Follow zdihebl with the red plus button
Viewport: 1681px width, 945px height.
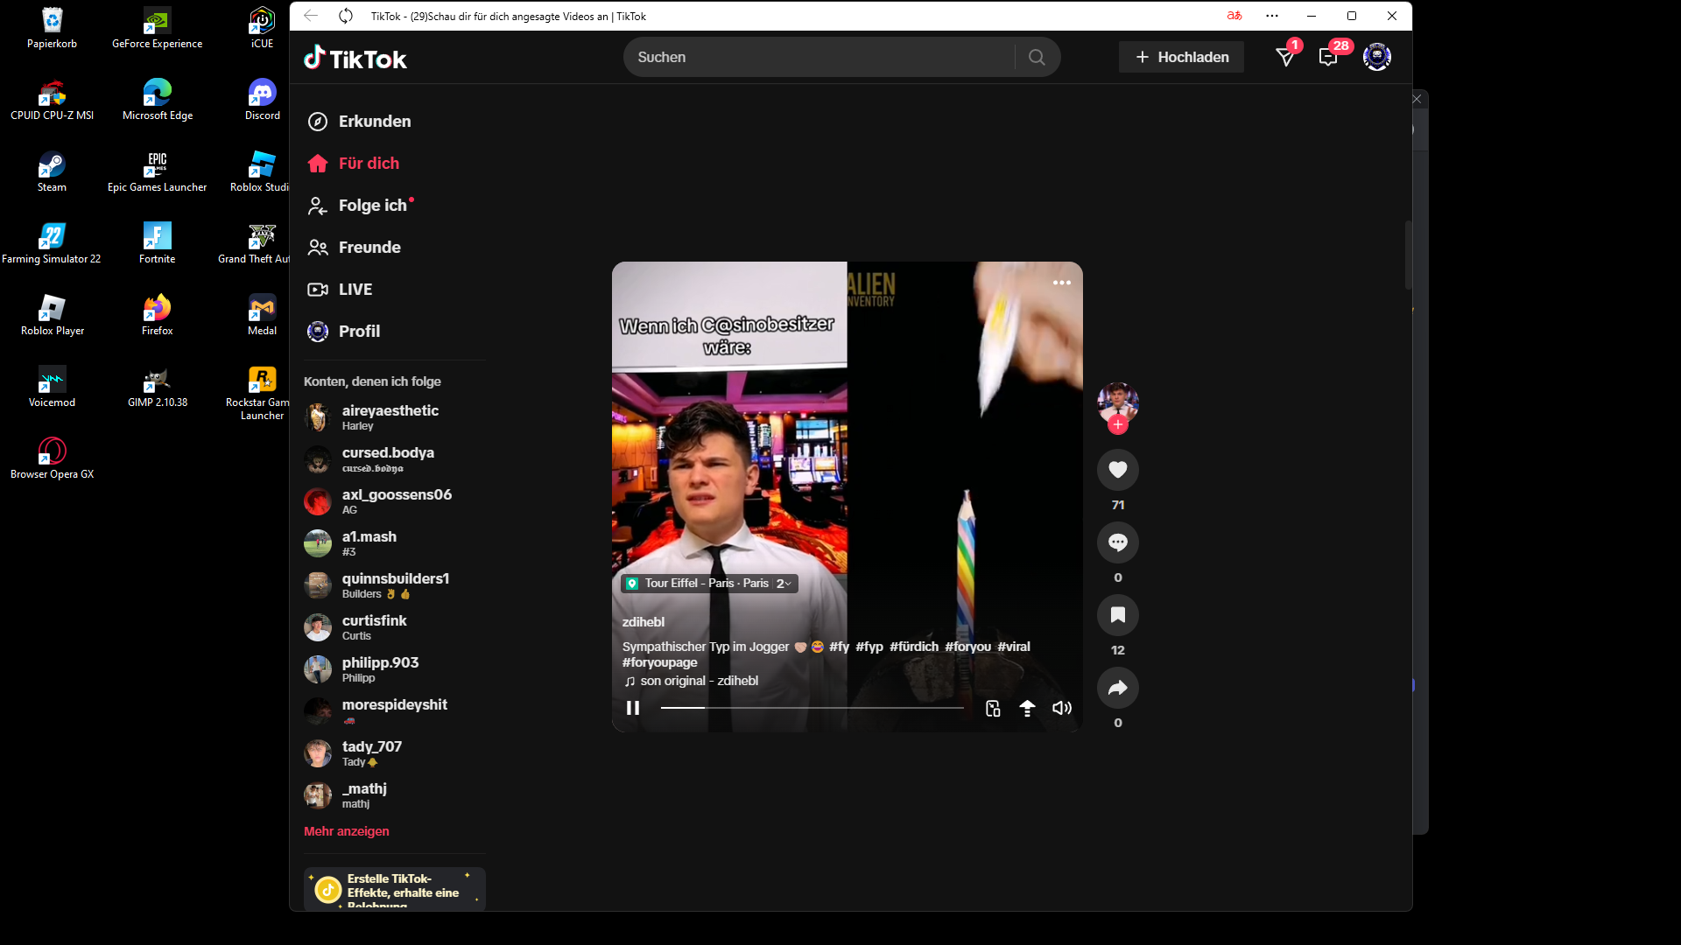[x=1118, y=425]
